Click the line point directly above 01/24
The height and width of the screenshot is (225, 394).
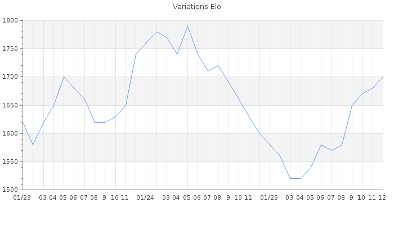point(146,43)
